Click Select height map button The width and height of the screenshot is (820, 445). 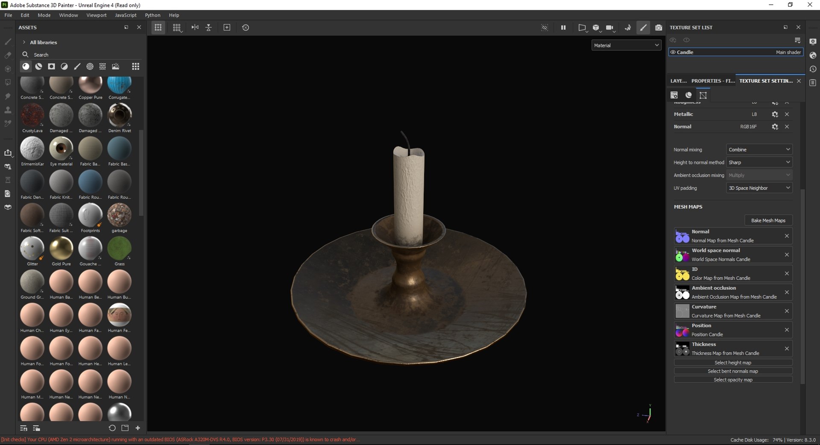click(733, 363)
